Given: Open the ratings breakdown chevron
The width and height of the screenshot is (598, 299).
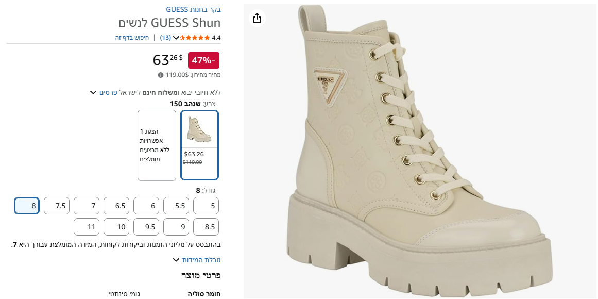Looking at the screenshot, I should click(176, 38).
